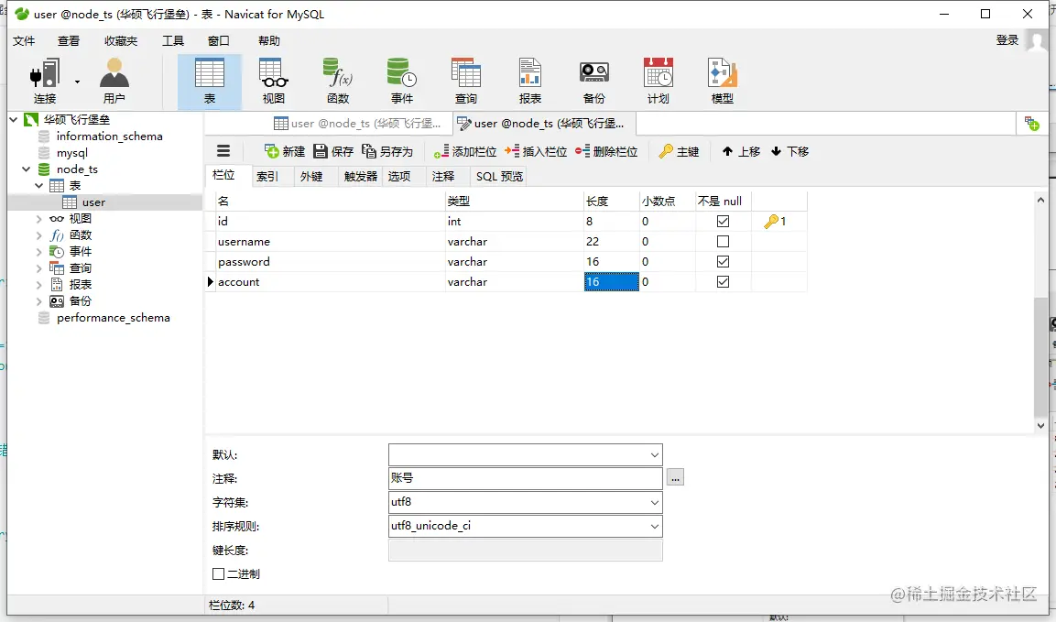Switch to the SQL 预览 tab

tap(499, 177)
